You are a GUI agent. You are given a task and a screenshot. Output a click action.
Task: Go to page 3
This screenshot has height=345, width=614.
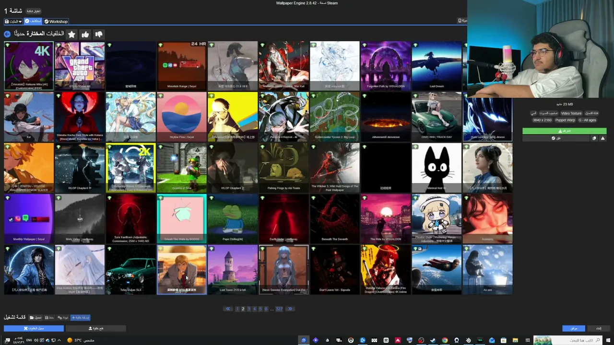(x=248, y=309)
